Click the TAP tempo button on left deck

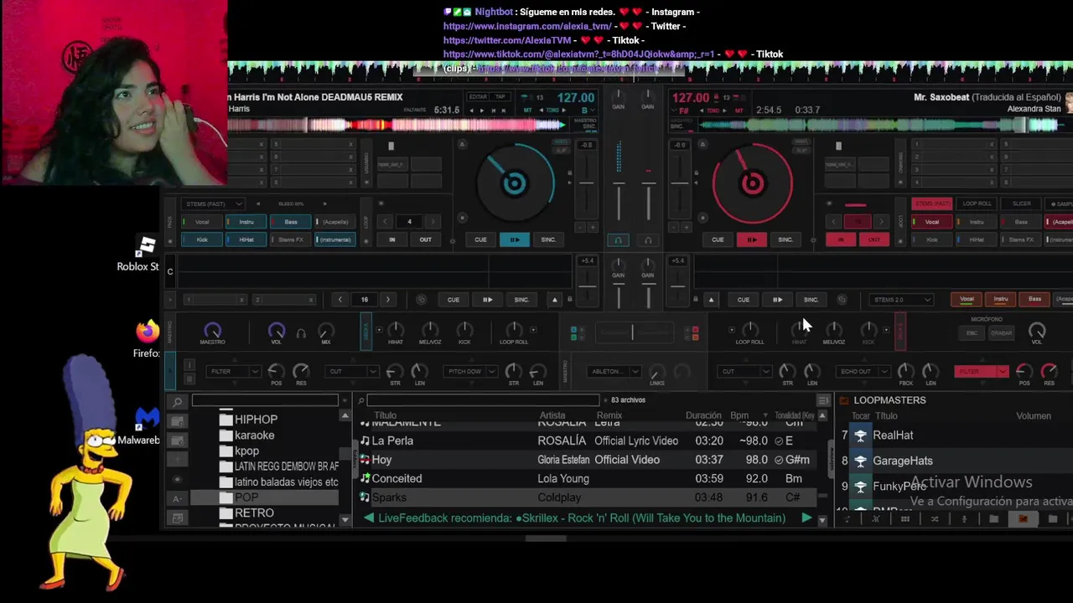500,97
